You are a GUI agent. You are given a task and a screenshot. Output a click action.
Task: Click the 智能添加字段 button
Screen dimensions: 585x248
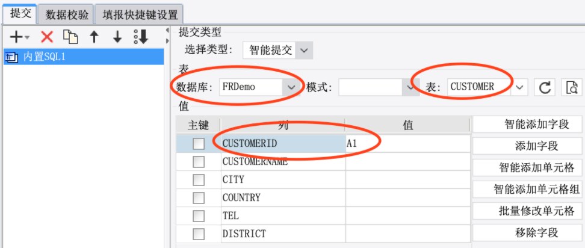pyautogui.click(x=527, y=124)
